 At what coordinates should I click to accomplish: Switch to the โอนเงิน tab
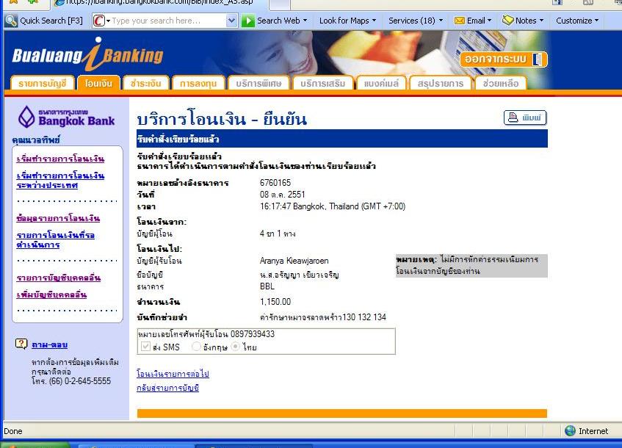98,83
